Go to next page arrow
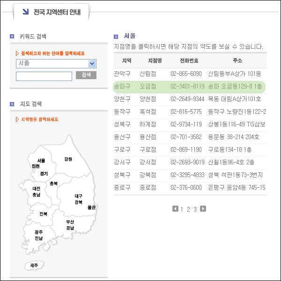Screen dimensions: 281x281 (x=203, y=208)
